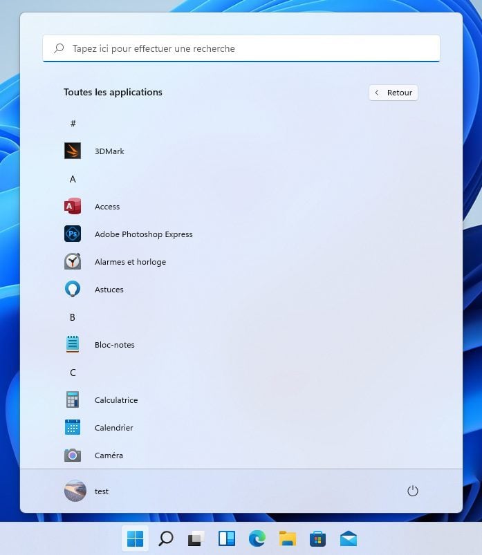Launch Bloc-notes via its notepad icon
This screenshot has width=482, height=555.
coord(73,344)
